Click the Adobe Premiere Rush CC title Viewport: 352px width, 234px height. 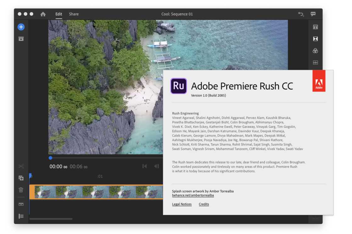tap(242, 86)
